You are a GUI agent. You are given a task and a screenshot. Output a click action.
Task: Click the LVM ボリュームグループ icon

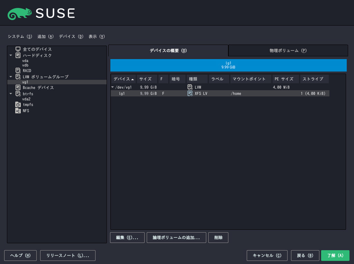(18, 77)
